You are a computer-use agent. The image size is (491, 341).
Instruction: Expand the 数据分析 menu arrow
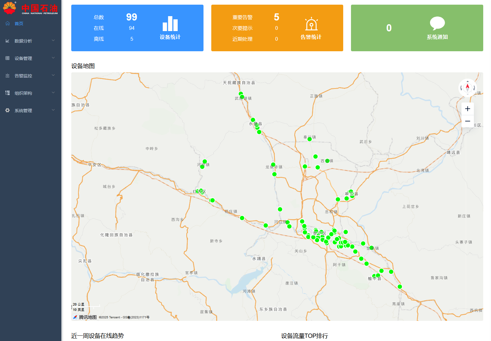53,40
